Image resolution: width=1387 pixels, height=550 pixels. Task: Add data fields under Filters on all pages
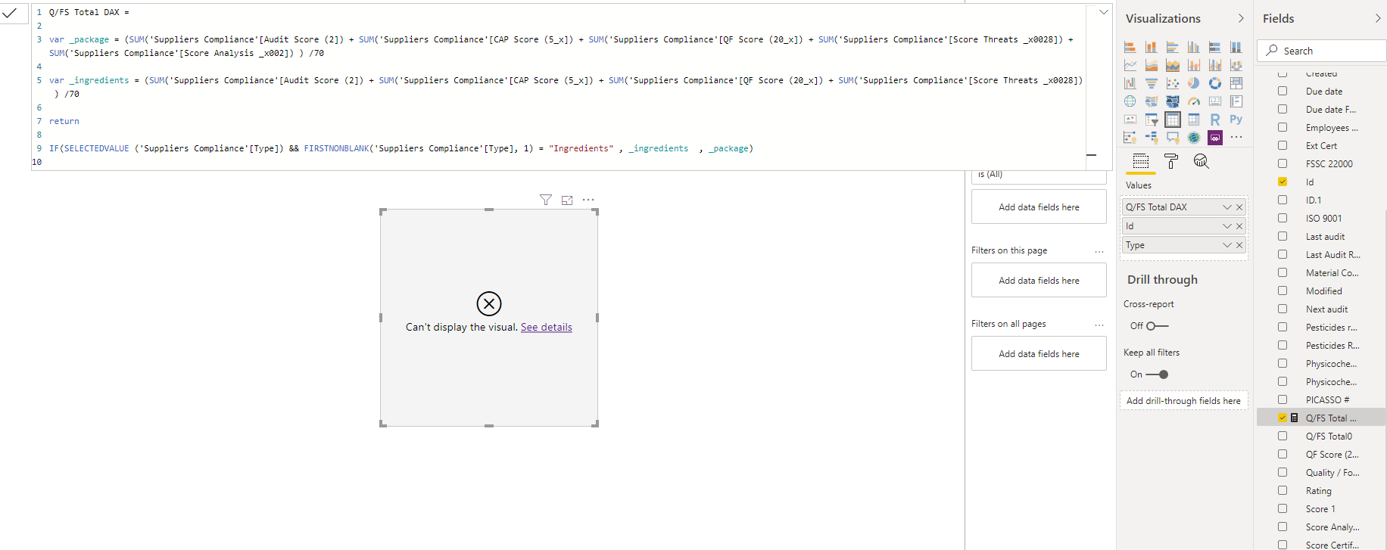click(1039, 354)
